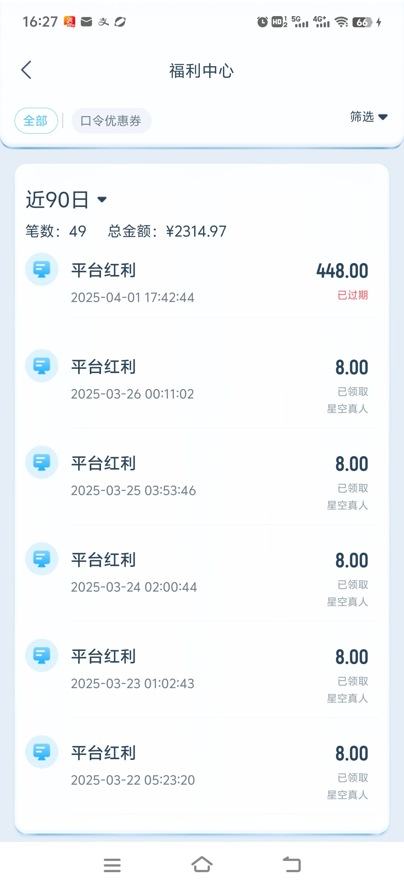The width and height of the screenshot is (404, 889).
Task: Tap the back arrow in header
Action: (26, 70)
